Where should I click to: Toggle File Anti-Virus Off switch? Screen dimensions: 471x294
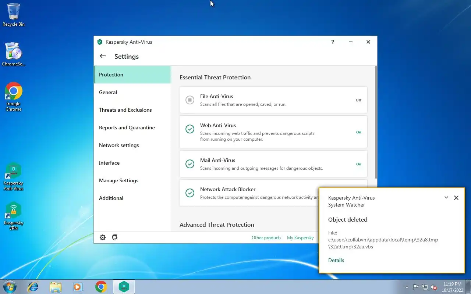pyautogui.click(x=358, y=100)
